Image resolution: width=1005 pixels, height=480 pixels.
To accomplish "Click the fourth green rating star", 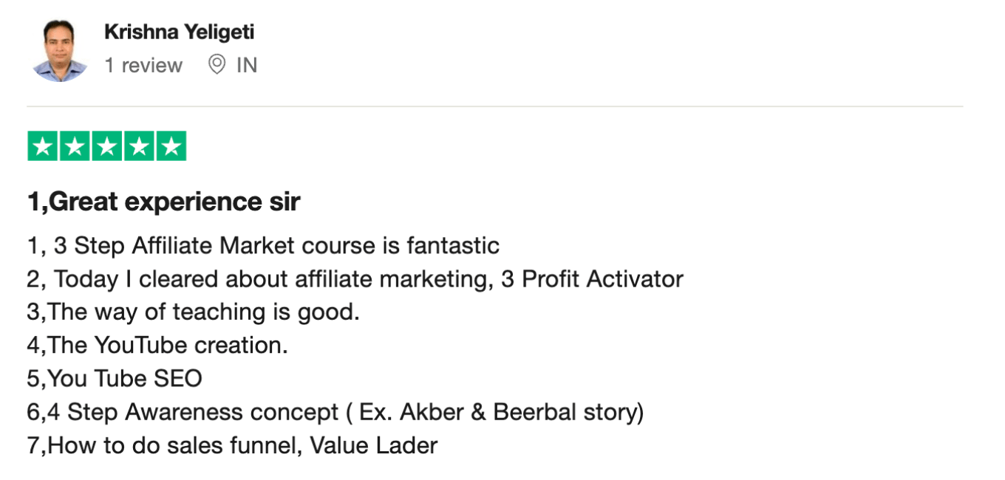I will point(139,146).
